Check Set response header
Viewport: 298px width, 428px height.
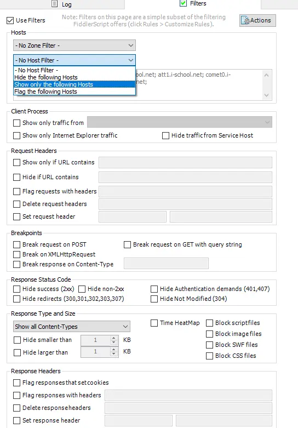click(16, 421)
